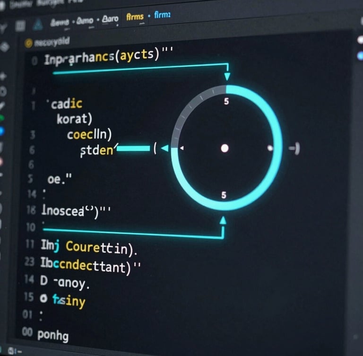
Task: Click the code text "Courettin)."
Action: [x=102, y=248]
